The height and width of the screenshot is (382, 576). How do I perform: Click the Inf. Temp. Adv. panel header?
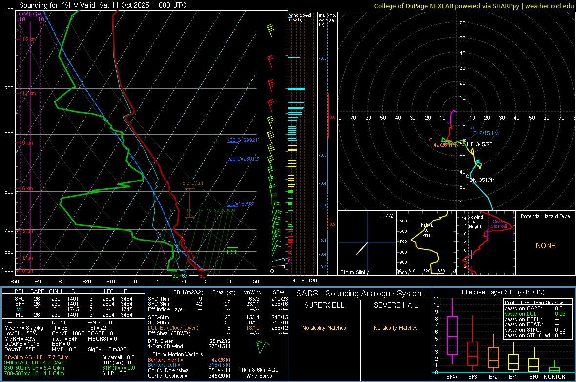(x=327, y=20)
